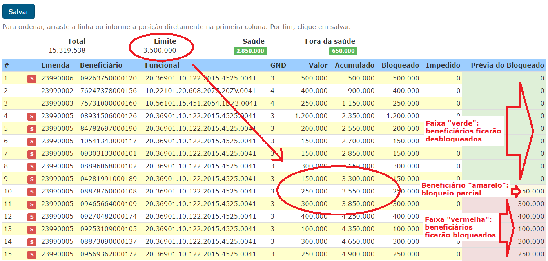Screen dimensions: 548x261
Task: Click beneficiary 76247378000156 in row 2
Action: 109,91
